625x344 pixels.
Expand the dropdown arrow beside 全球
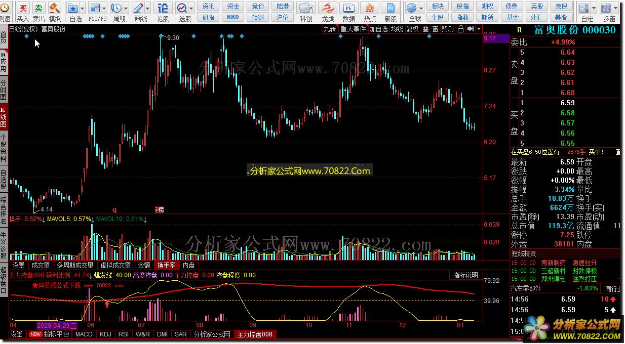(421, 9)
